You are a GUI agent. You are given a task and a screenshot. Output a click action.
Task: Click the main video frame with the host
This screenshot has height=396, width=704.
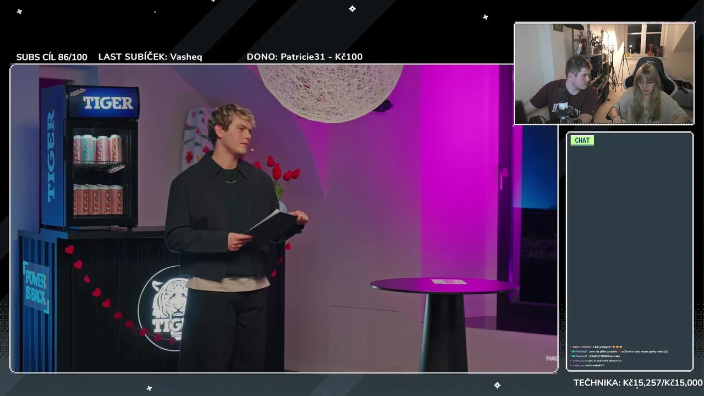point(284,219)
